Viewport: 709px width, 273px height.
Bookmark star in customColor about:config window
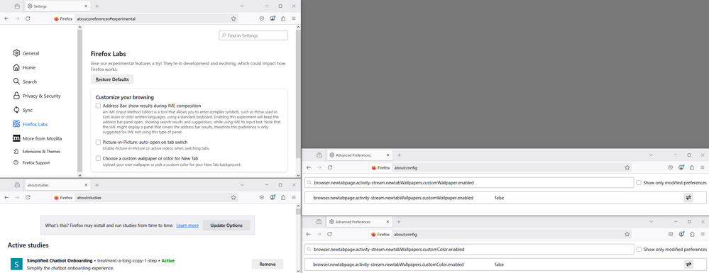pyautogui.click(x=627, y=234)
